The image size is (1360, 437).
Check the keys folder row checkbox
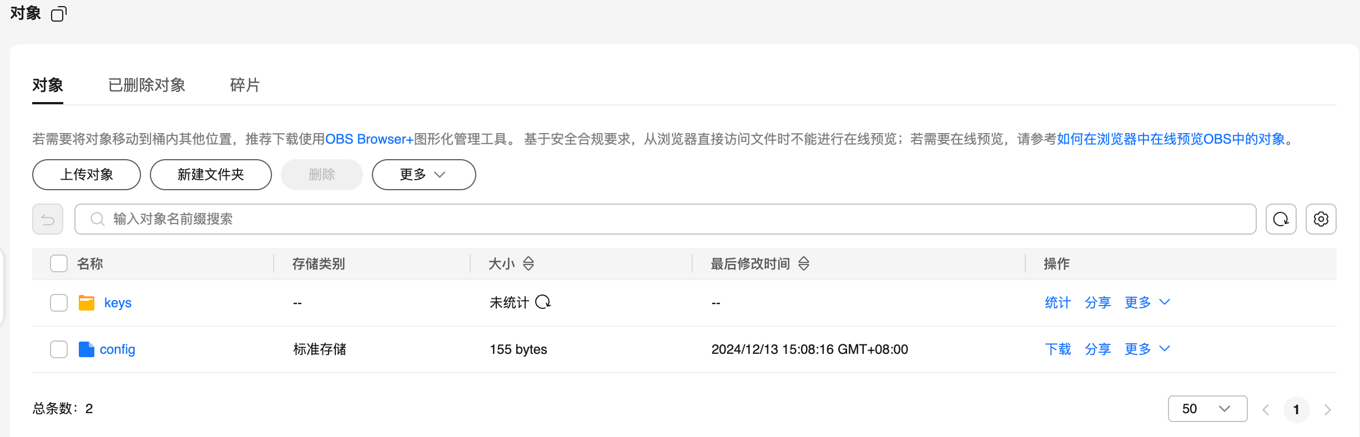59,303
